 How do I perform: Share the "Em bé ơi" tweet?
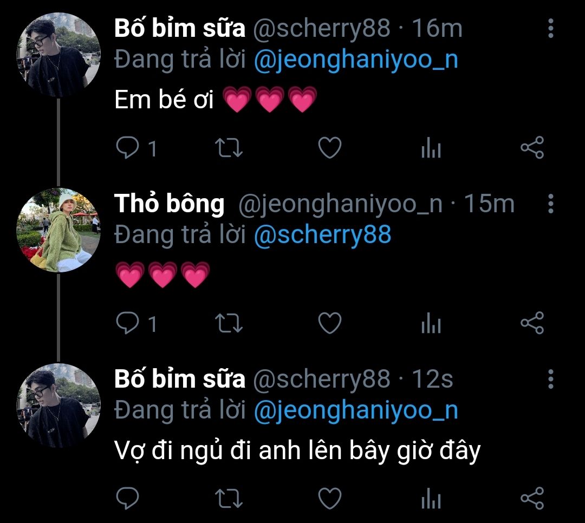pos(532,148)
